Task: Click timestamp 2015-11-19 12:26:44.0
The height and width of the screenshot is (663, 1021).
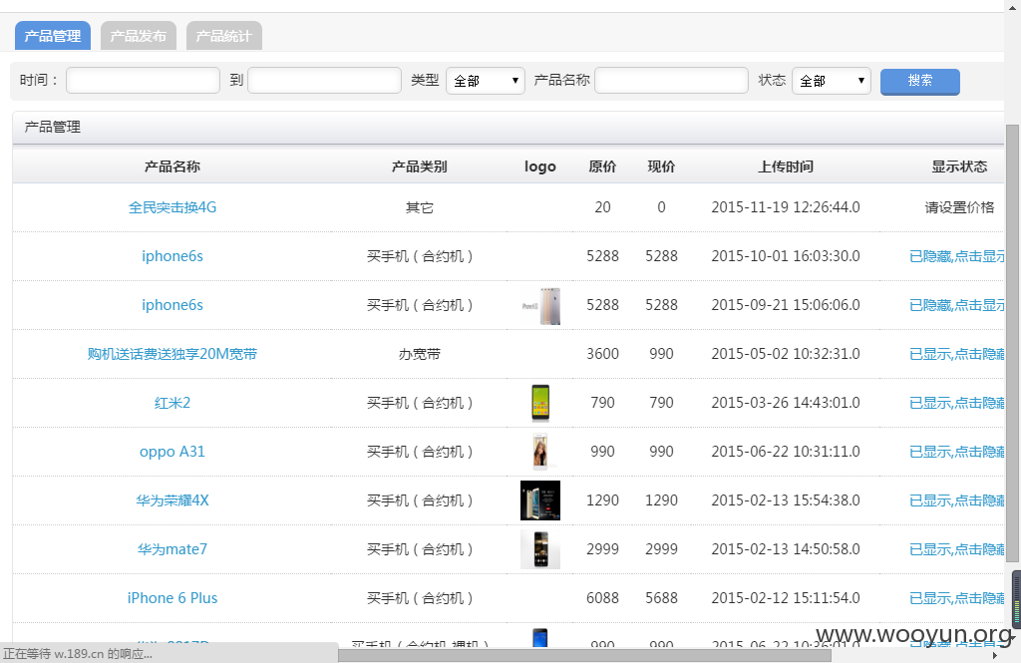Action: [786, 207]
